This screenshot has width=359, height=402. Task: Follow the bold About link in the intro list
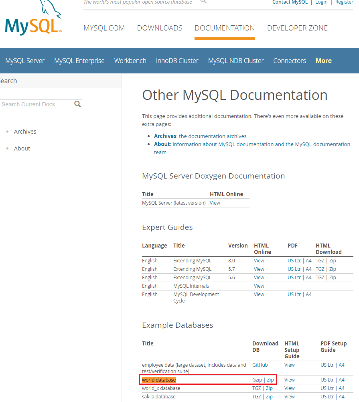click(162, 144)
